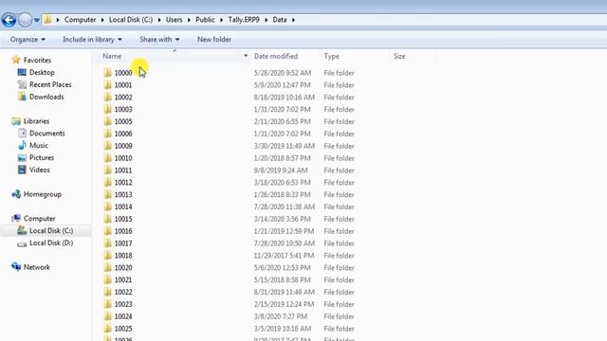Click the Videos library icon

tap(22, 170)
